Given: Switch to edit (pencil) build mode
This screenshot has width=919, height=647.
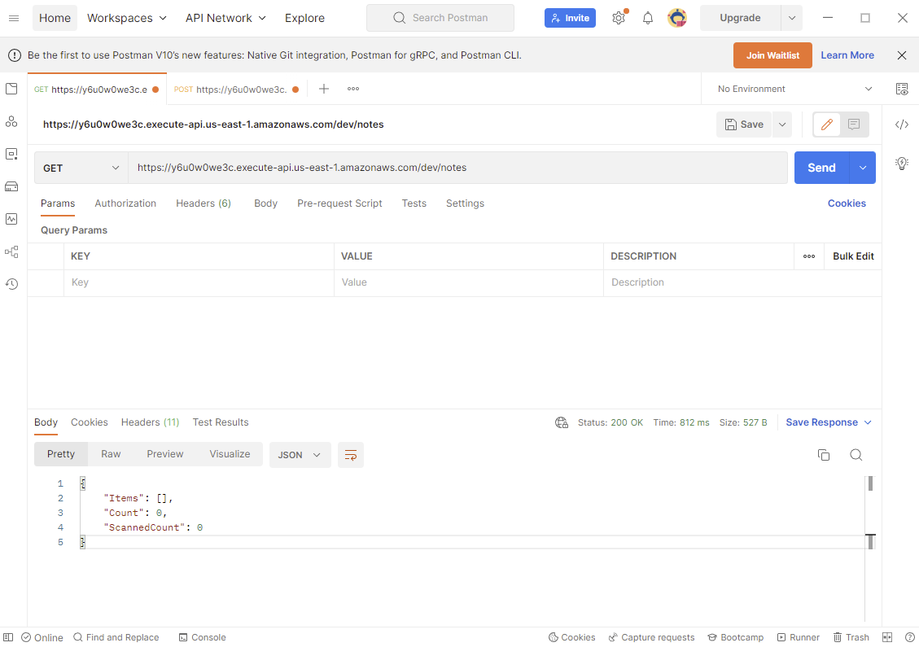Looking at the screenshot, I should [827, 125].
